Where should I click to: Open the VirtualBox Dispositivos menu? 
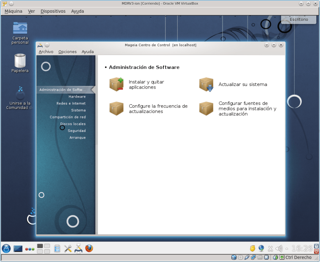(x=53, y=11)
